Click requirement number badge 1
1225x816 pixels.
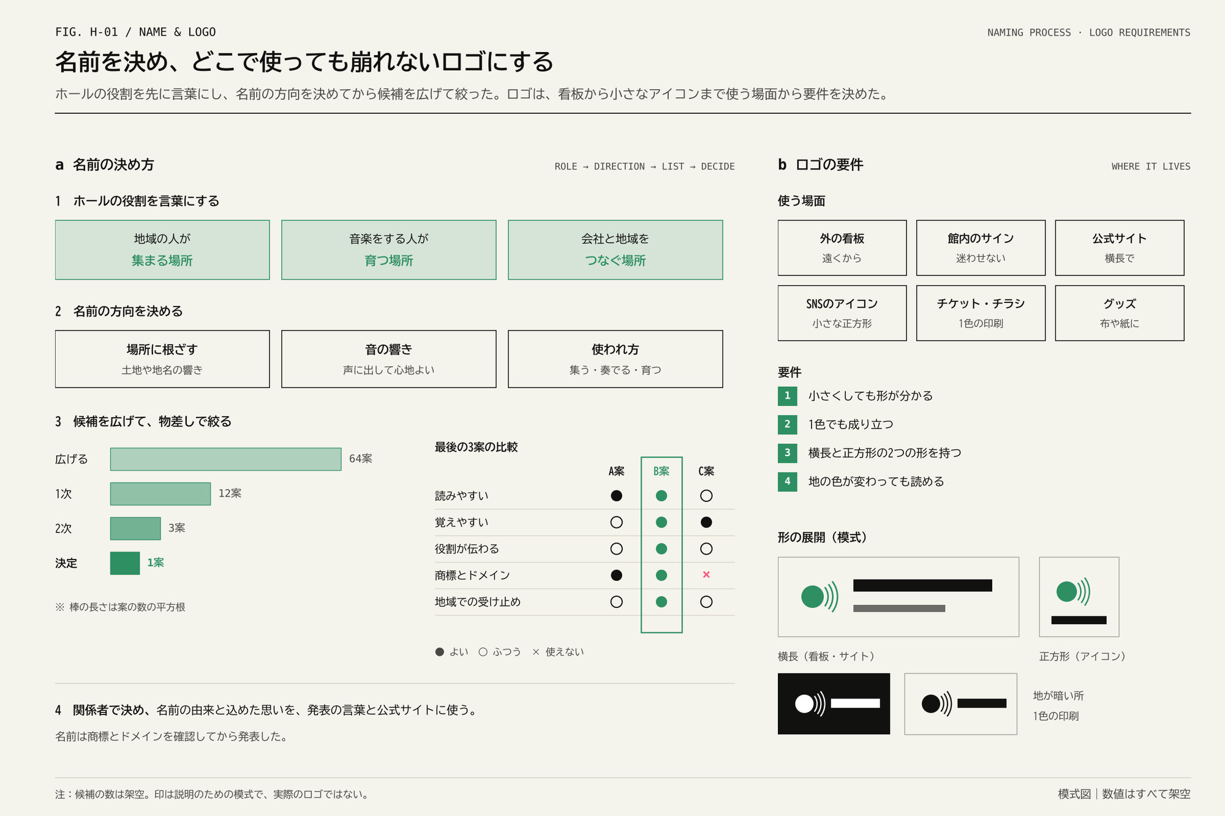pyautogui.click(x=788, y=396)
